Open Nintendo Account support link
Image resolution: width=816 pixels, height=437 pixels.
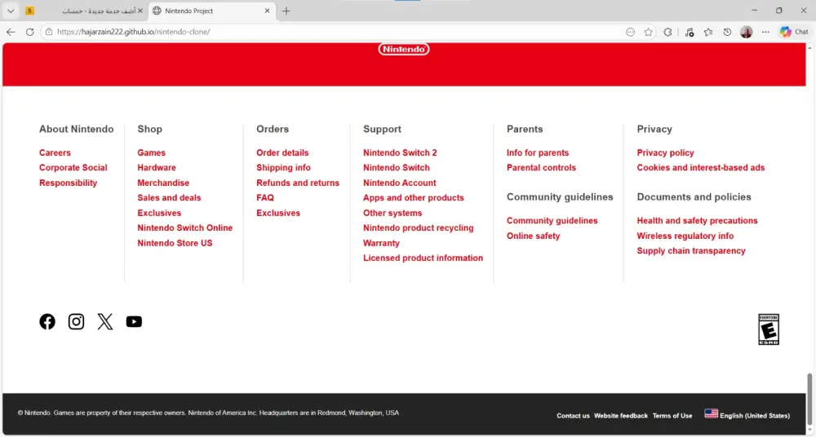click(x=400, y=183)
